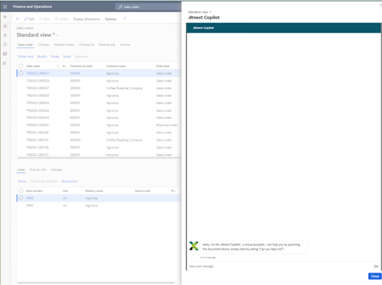The width and height of the screenshot is (382, 285).
Task: Switch to the Sales order tab
Action: click(25, 44)
